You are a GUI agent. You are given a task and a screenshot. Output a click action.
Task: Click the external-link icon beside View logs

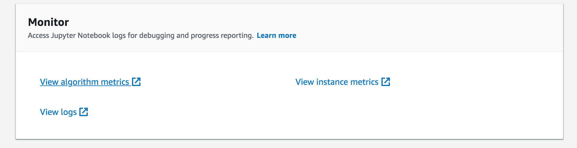pos(84,112)
